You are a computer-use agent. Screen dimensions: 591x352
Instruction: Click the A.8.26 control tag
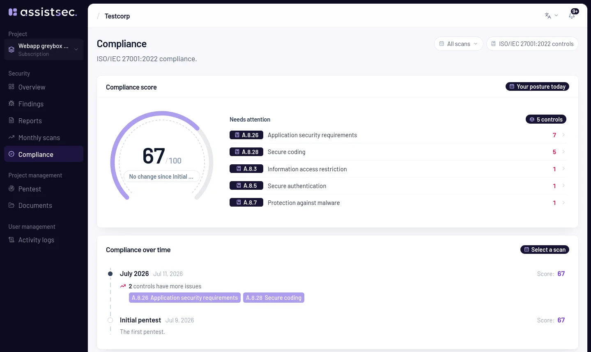coord(246,135)
